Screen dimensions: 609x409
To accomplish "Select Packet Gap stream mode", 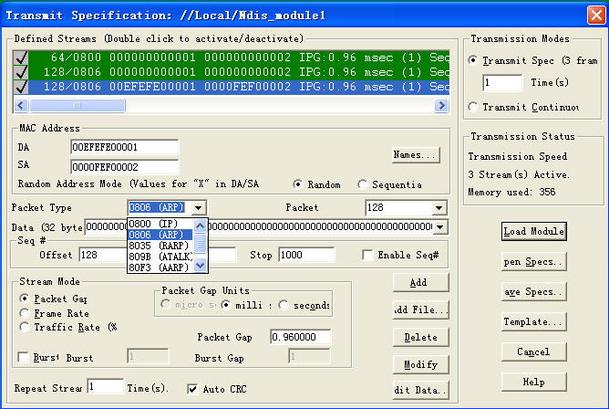I will (x=25, y=299).
